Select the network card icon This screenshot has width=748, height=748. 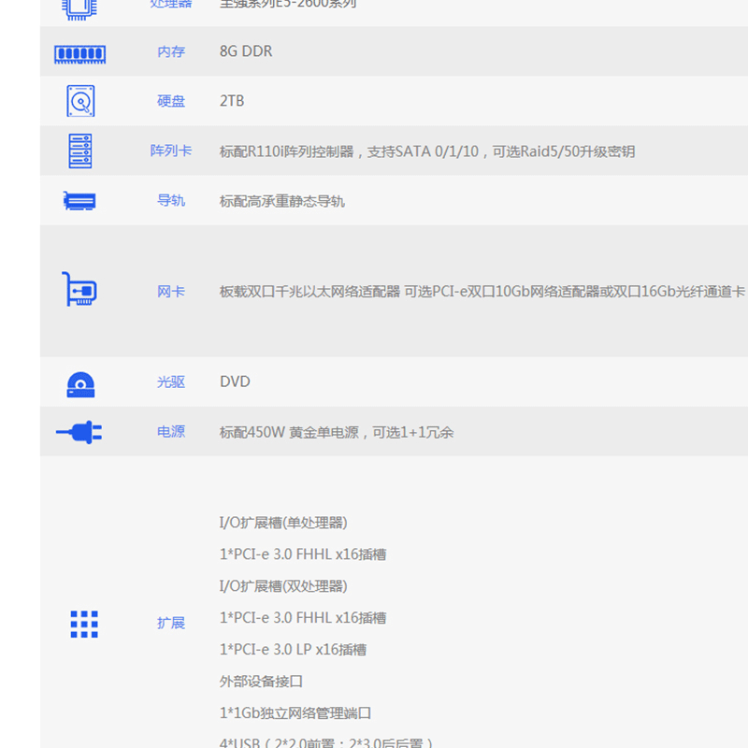80,290
